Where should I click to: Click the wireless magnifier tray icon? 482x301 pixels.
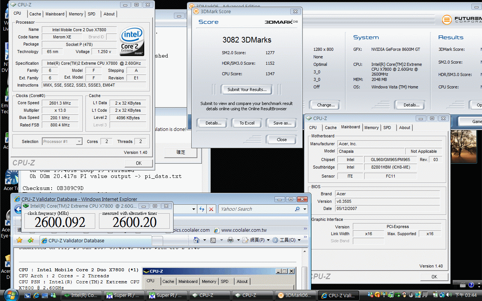click(384, 295)
